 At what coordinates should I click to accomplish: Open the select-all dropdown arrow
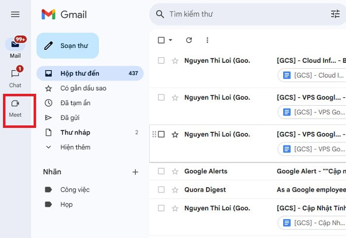(x=171, y=40)
